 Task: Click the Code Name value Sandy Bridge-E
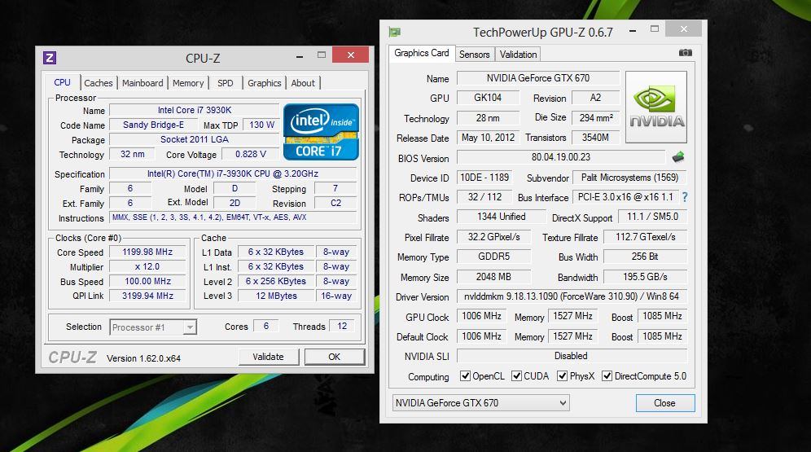click(154, 125)
